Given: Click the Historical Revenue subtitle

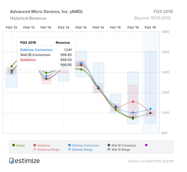Looking at the screenshot, I should coord(28,18).
